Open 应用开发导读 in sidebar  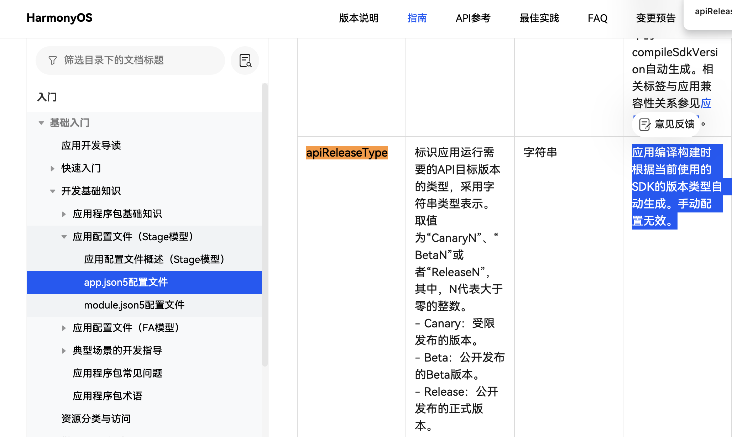click(x=91, y=146)
